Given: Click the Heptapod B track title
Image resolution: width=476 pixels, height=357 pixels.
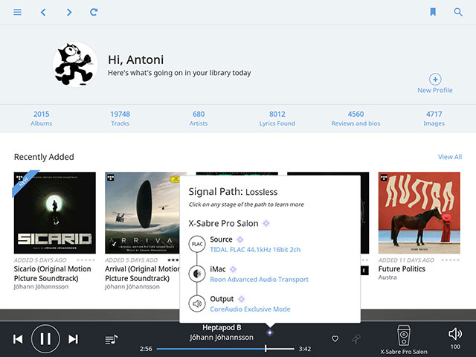Looking at the screenshot, I should pyautogui.click(x=222, y=327).
